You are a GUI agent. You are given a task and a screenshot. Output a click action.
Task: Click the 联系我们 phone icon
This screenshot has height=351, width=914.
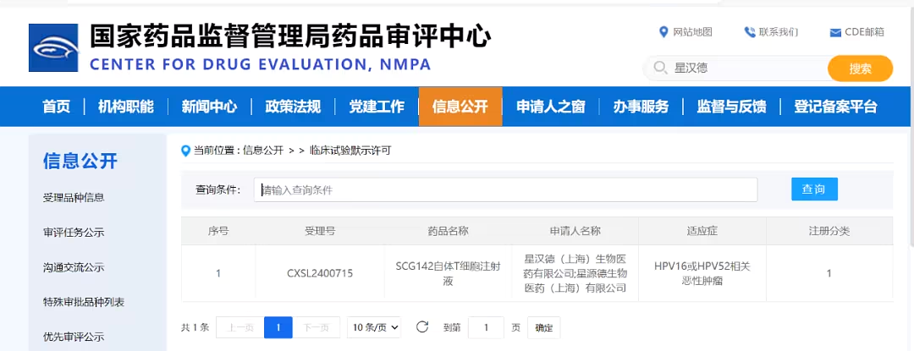click(x=750, y=32)
